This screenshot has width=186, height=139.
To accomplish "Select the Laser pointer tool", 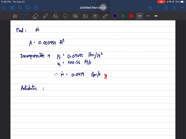I will pos(105,16).
